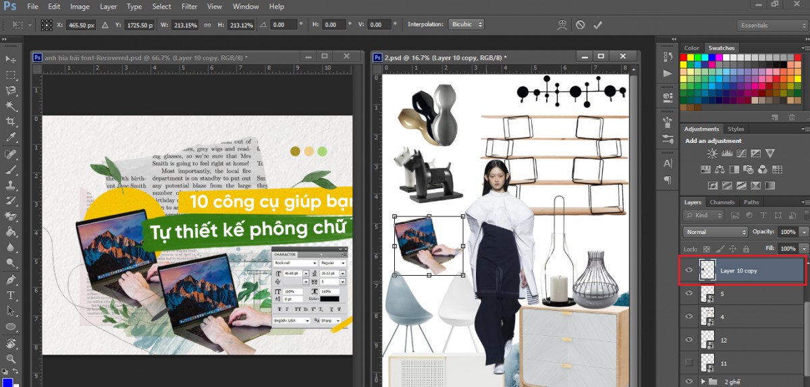Screen dimensions: 810x387
Task: Expand the 2 ghế layer group
Action: (x=703, y=382)
